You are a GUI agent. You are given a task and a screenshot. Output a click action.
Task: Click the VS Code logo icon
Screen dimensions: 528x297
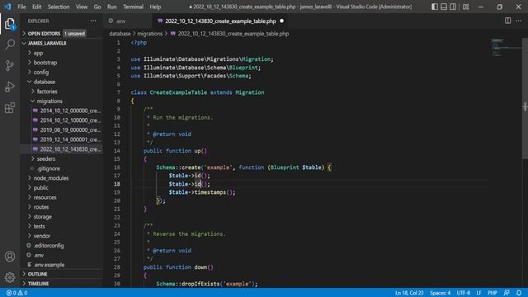7,7
